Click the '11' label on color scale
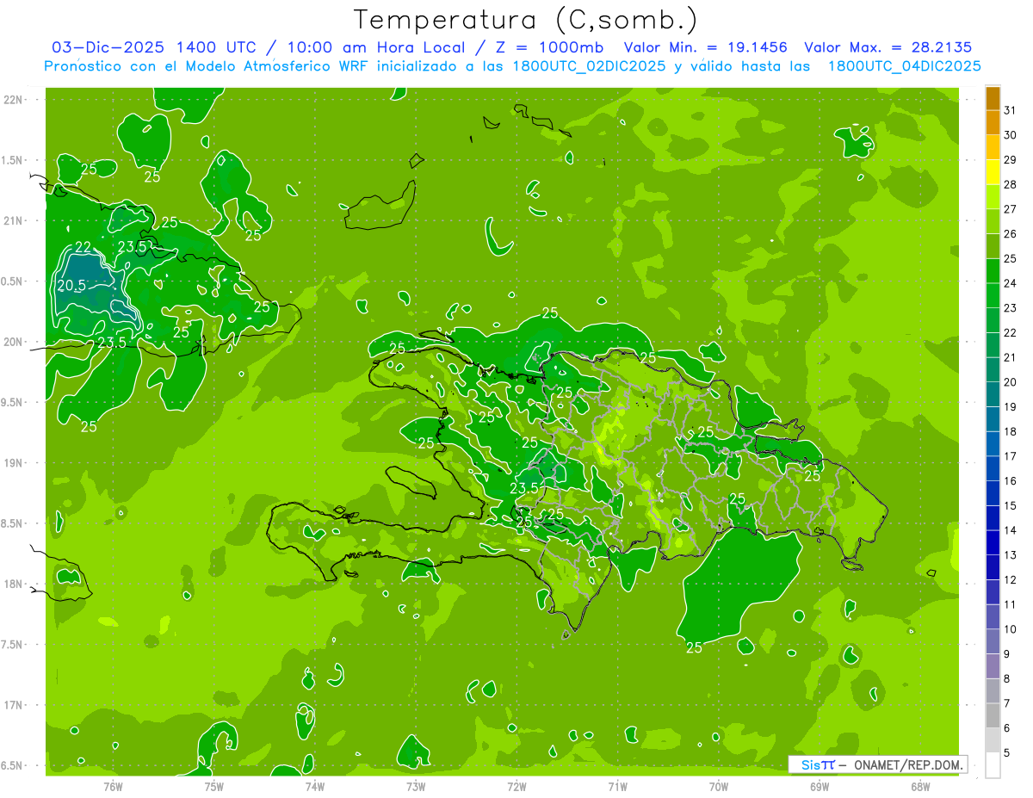 click(1010, 604)
